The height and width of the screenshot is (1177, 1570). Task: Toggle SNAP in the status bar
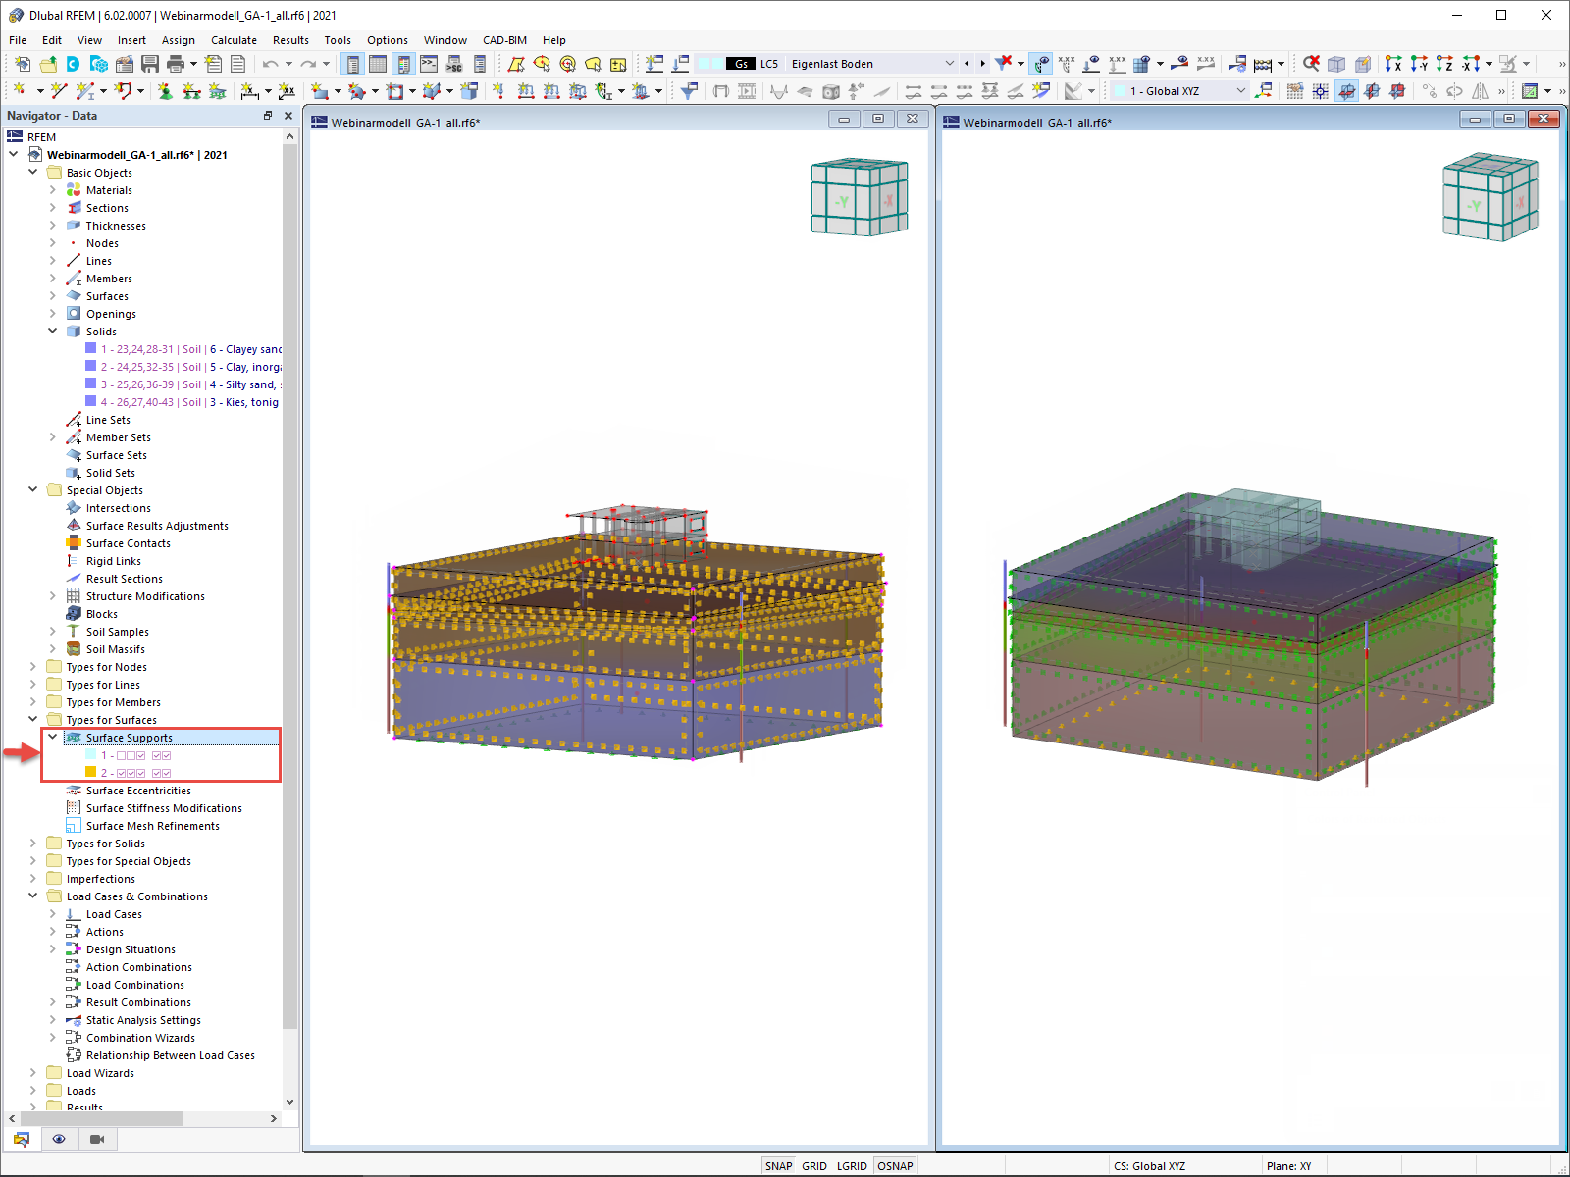click(778, 1166)
